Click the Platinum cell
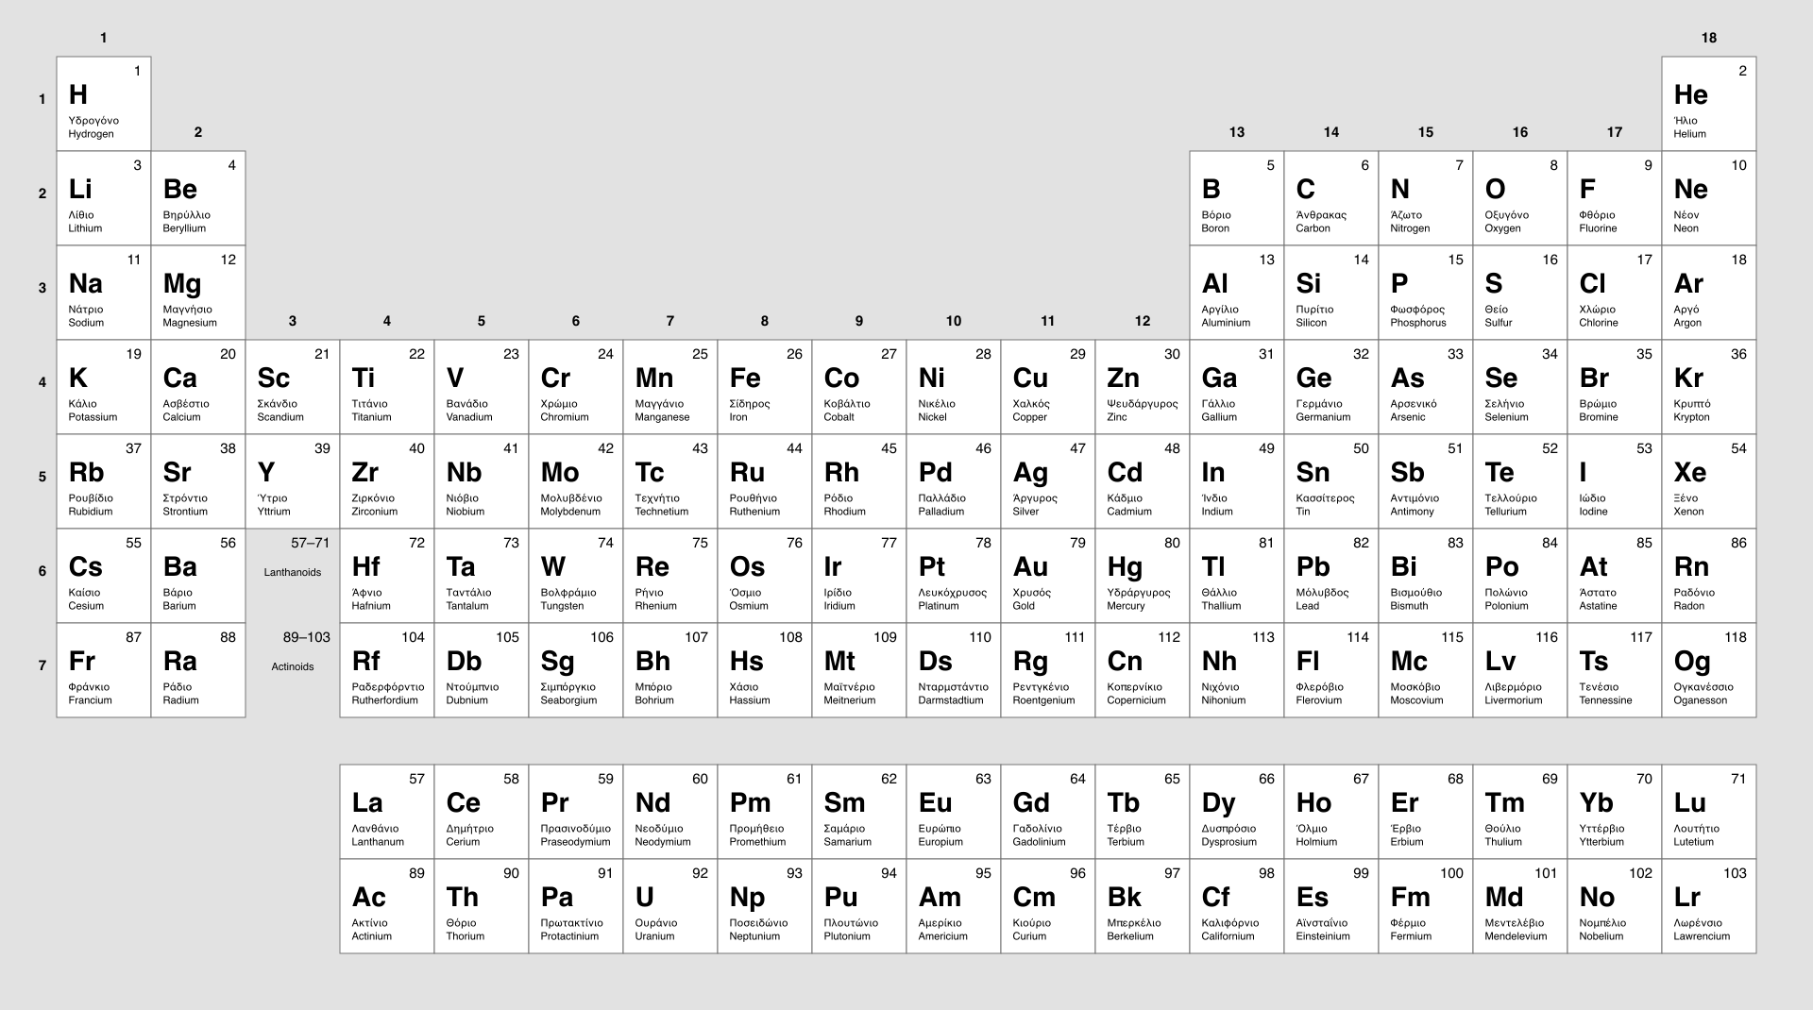This screenshot has height=1010, width=1813. tap(954, 576)
